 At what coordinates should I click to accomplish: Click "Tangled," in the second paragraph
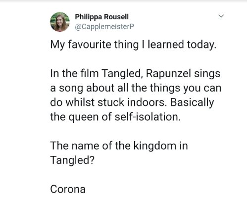pyautogui.click(x=122, y=74)
